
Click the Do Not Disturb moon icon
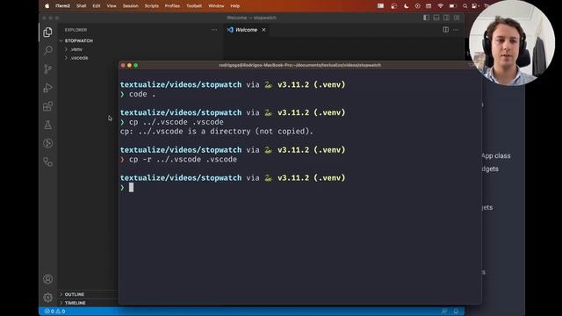click(406, 6)
